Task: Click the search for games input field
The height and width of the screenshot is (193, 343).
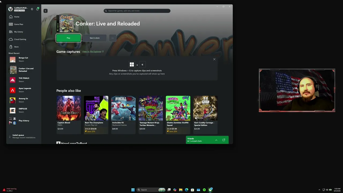Action: (137, 11)
